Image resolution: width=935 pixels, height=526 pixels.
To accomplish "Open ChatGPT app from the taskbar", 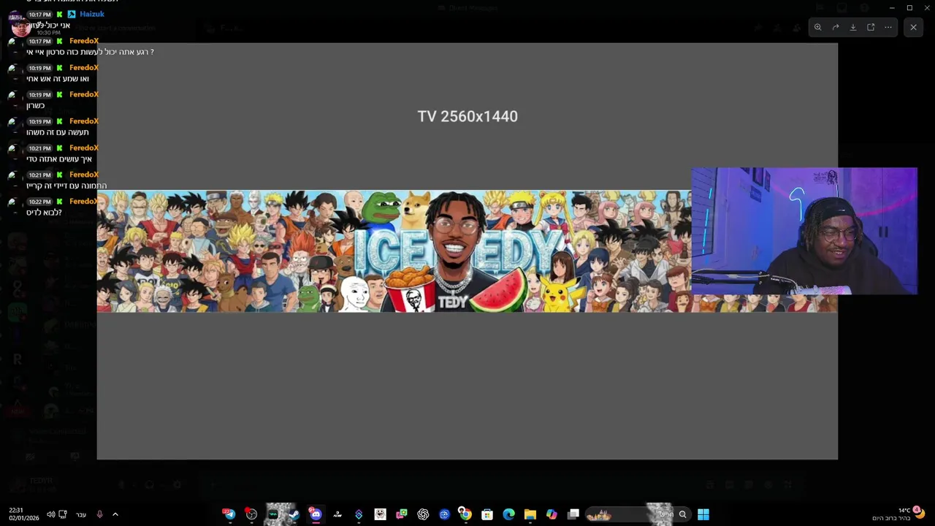I will tap(423, 514).
